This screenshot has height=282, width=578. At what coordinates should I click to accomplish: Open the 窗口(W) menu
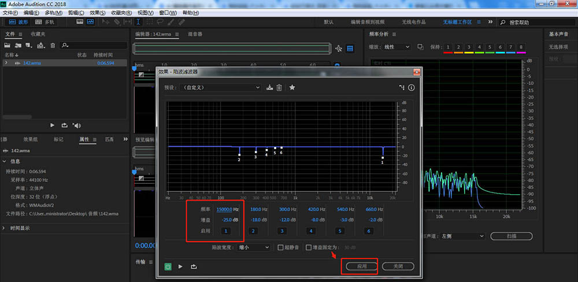click(168, 13)
